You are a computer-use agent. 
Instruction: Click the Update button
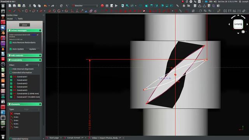pos(33,49)
